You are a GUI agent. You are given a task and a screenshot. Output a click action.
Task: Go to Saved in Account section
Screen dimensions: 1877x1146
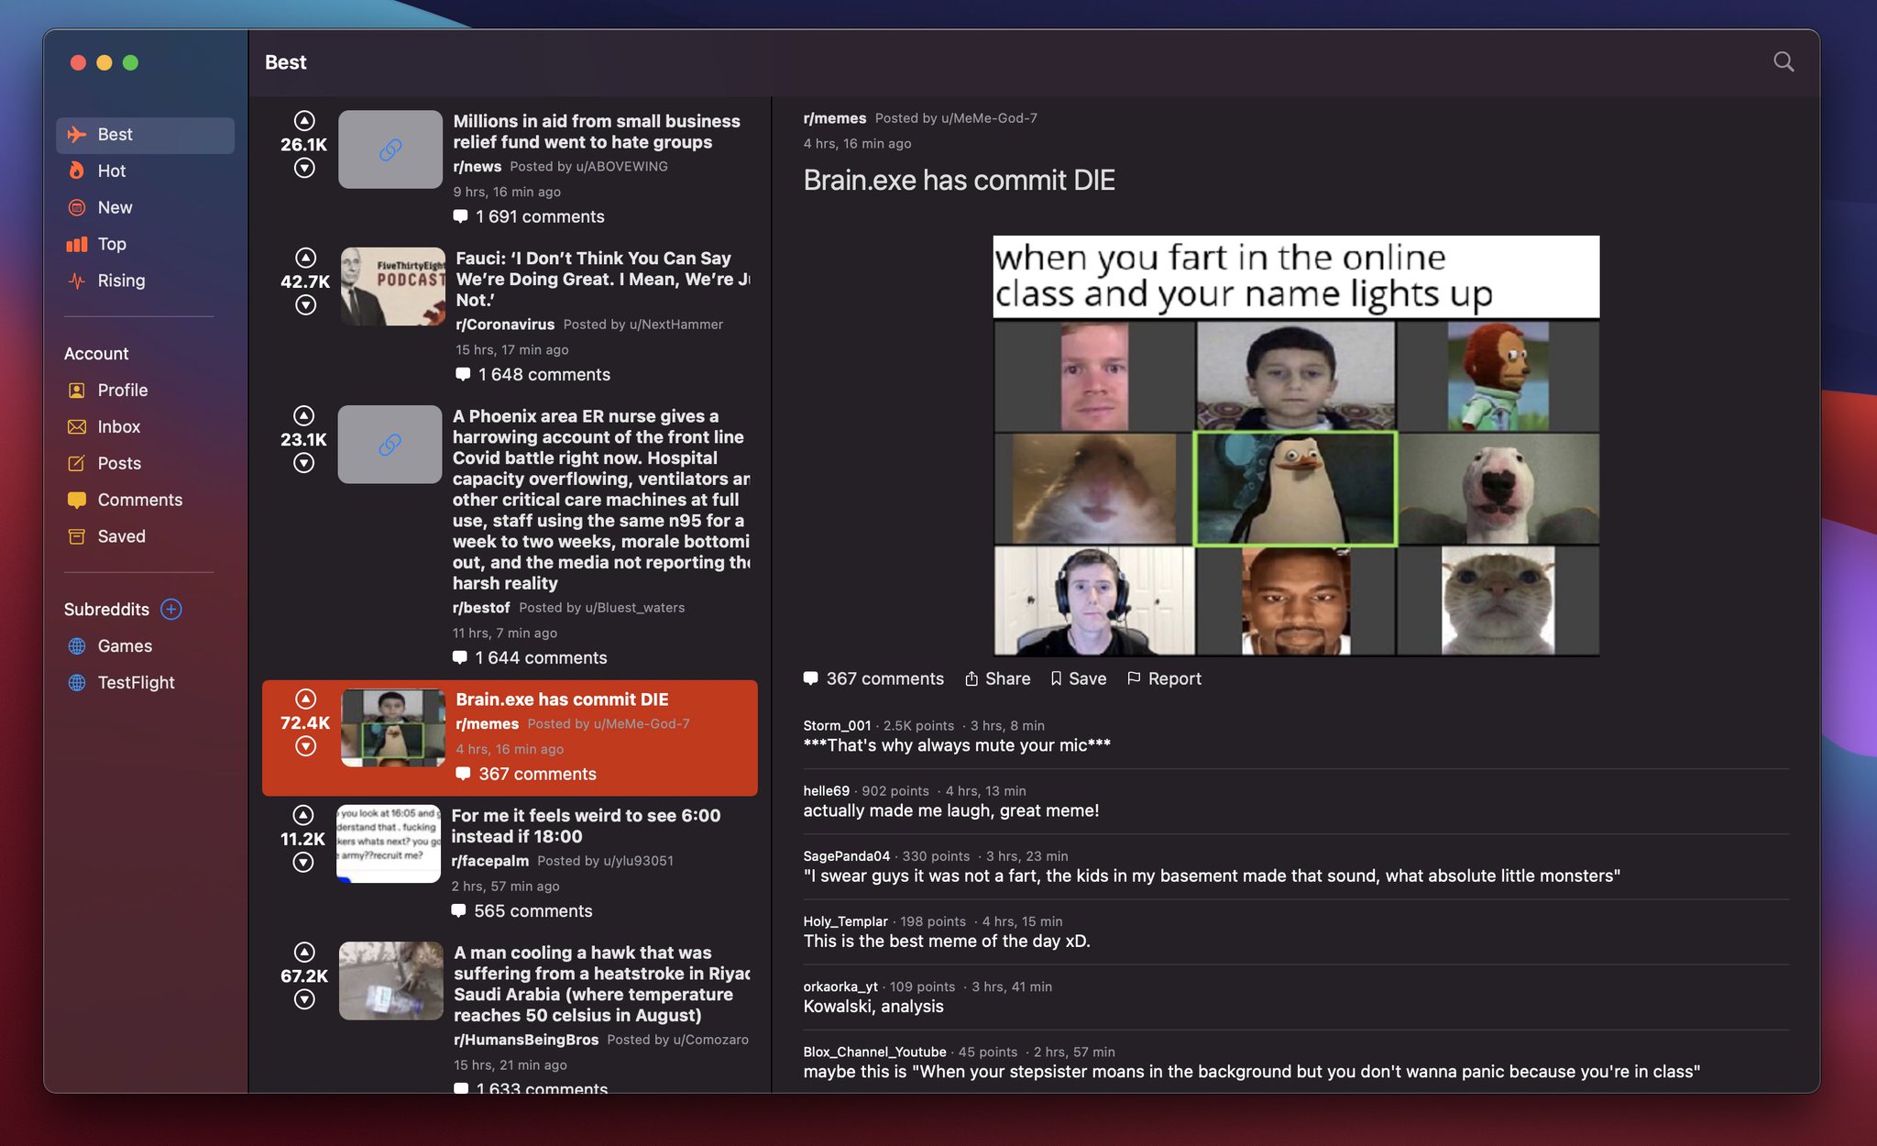click(x=121, y=536)
